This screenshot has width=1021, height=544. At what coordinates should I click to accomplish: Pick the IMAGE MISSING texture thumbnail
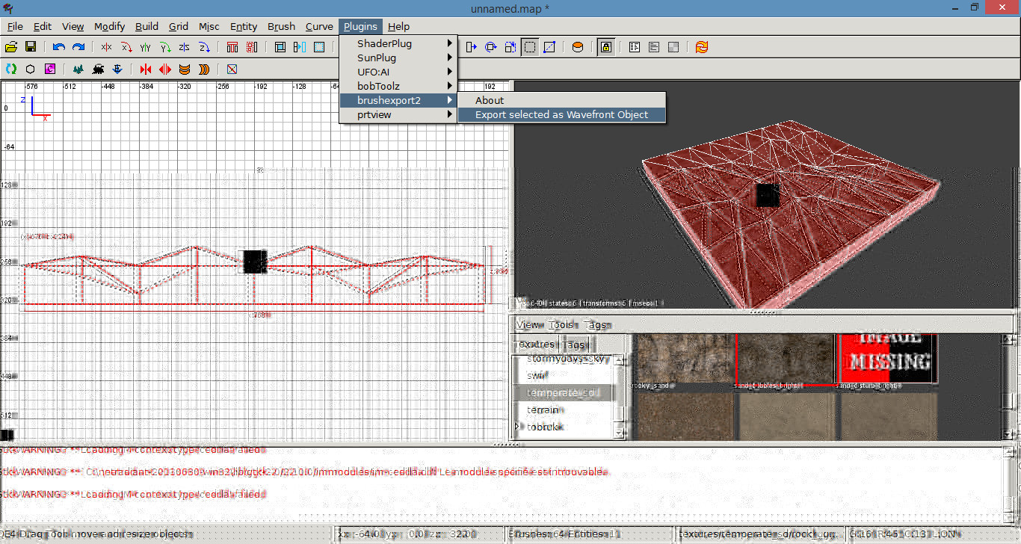(887, 359)
